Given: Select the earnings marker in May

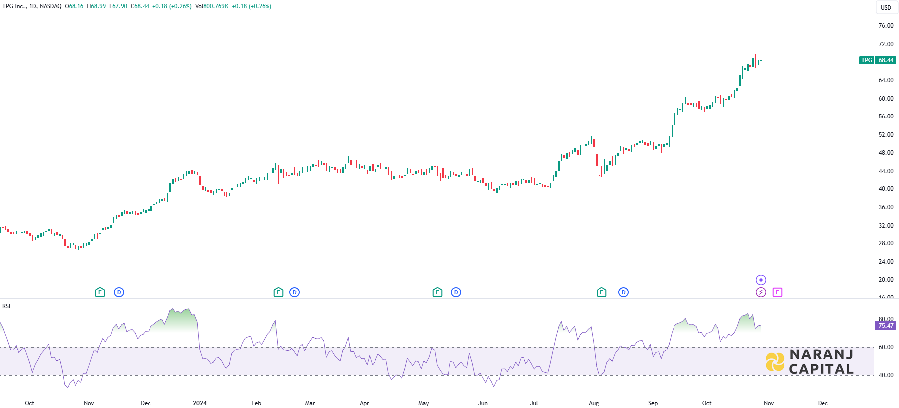Looking at the screenshot, I should click(x=437, y=292).
